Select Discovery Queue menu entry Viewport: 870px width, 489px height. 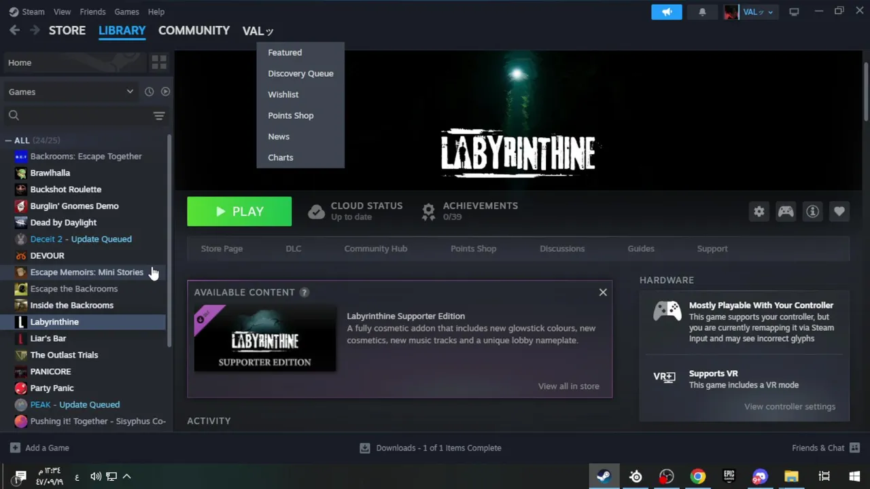pyautogui.click(x=300, y=73)
